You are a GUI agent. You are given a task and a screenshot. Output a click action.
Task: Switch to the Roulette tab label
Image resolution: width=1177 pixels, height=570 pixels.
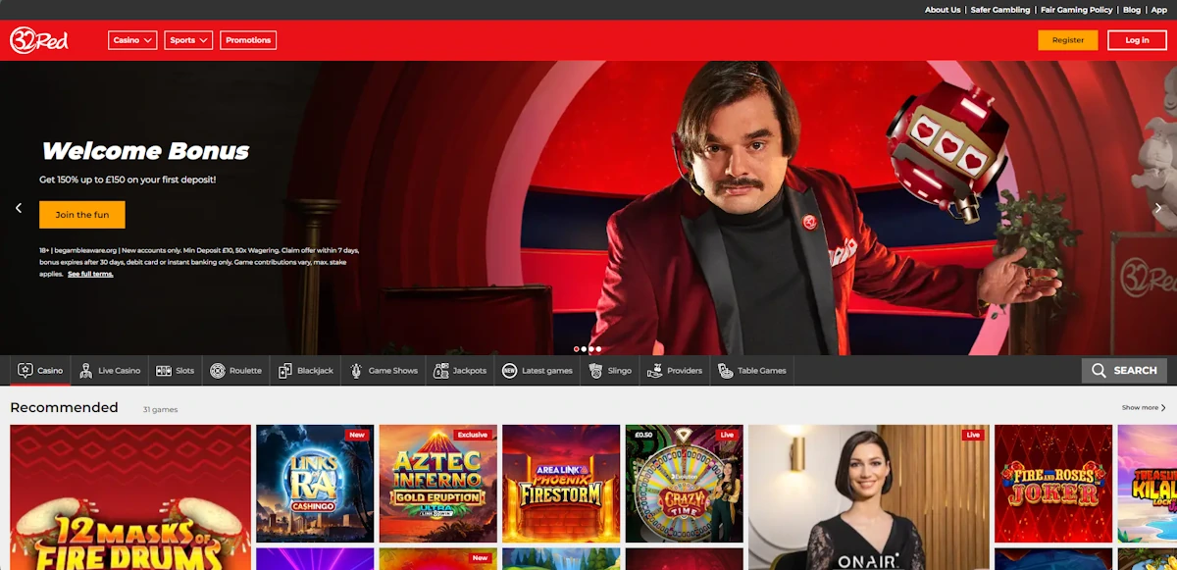(245, 371)
